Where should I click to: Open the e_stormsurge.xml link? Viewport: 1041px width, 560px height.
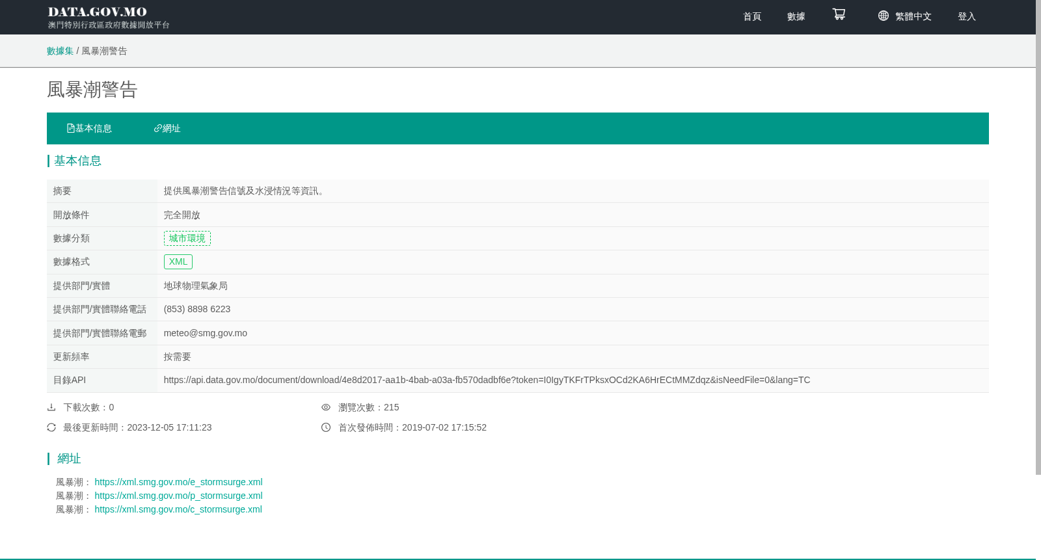(x=178, y=482)
